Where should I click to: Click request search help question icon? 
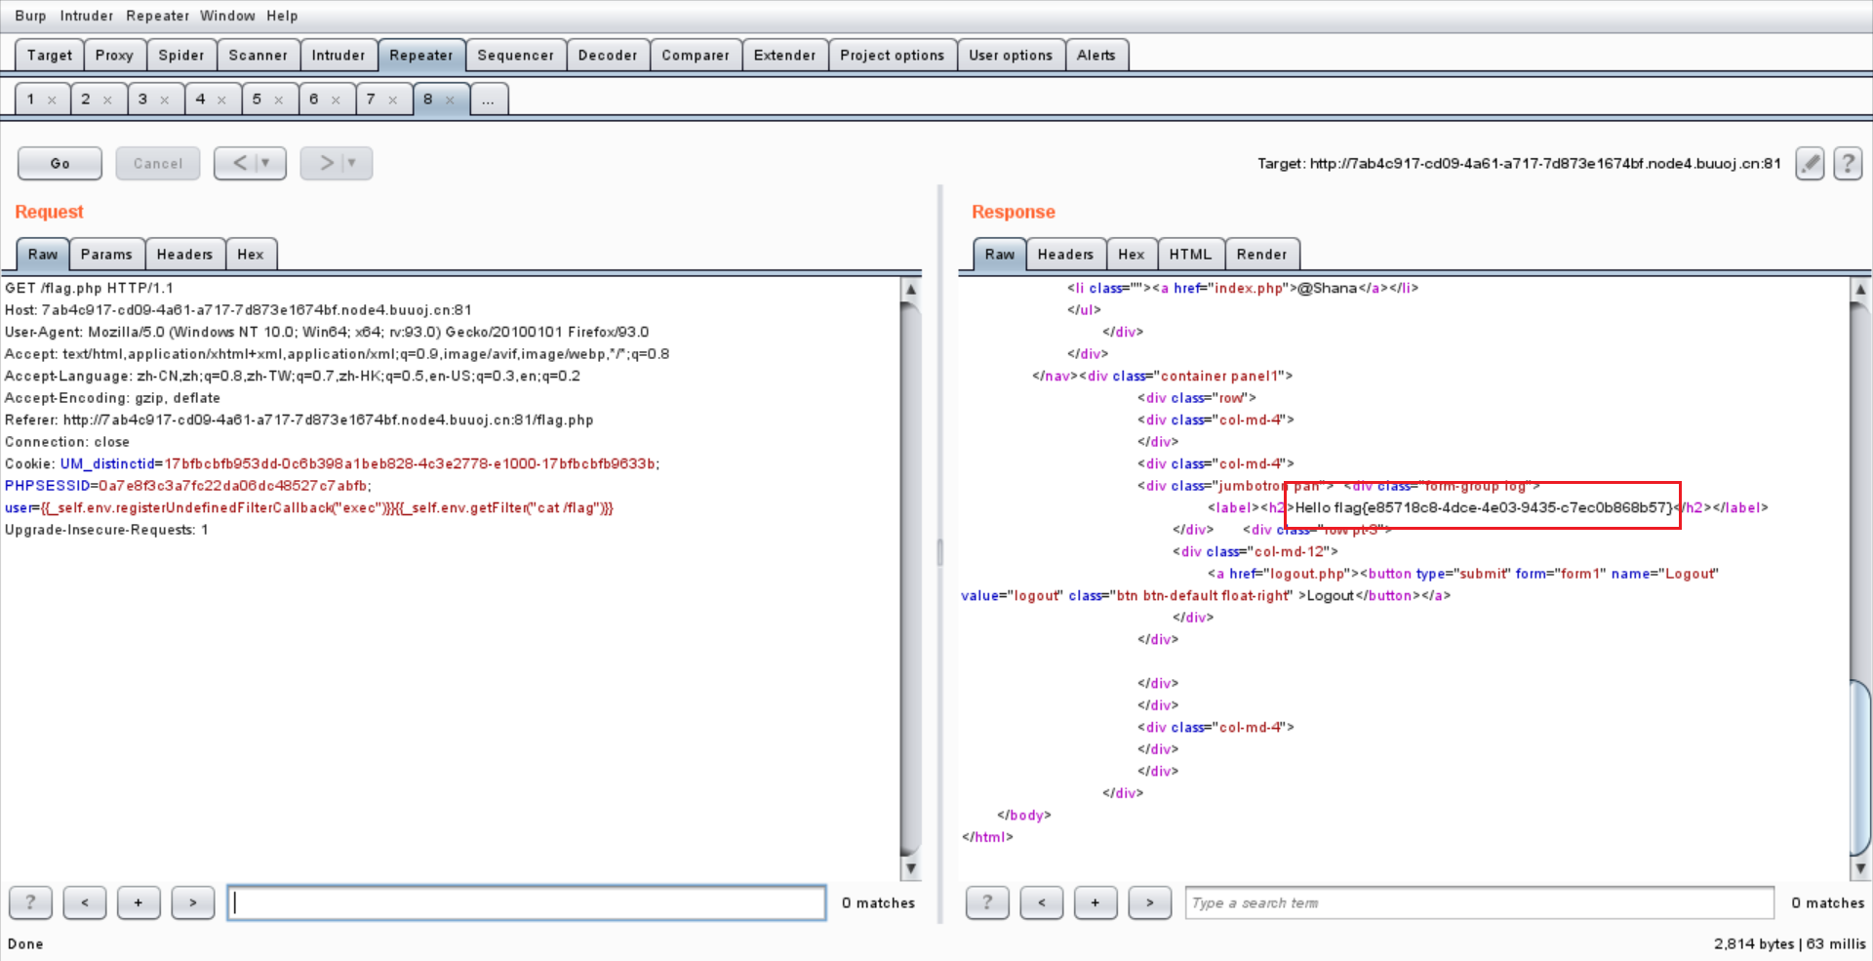[x=30, y=902]
